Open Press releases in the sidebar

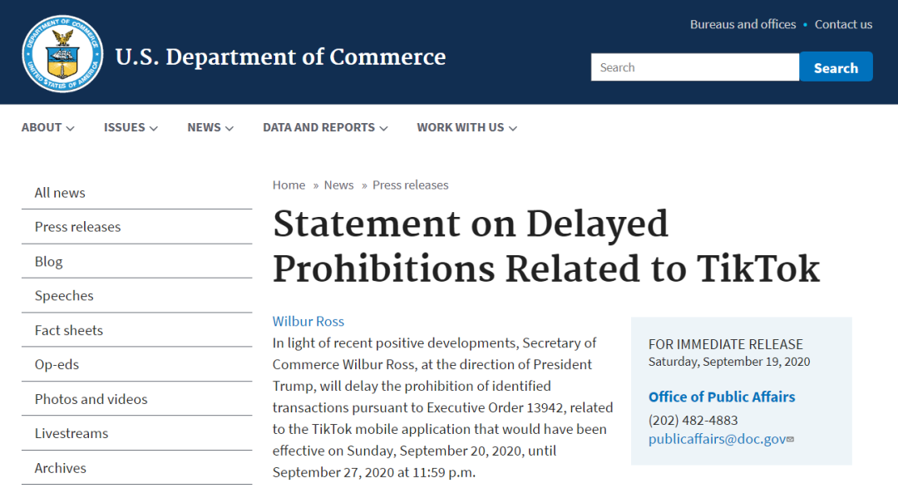click(77, 227)
